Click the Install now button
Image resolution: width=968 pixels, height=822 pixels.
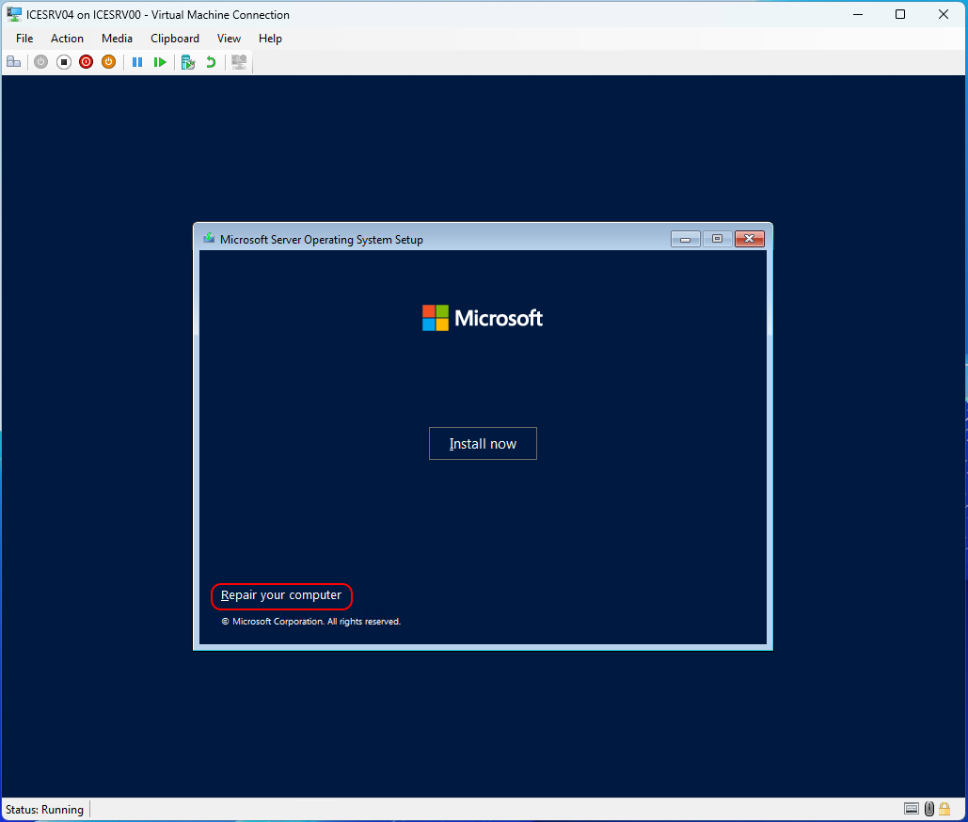(x=483, y=443)
